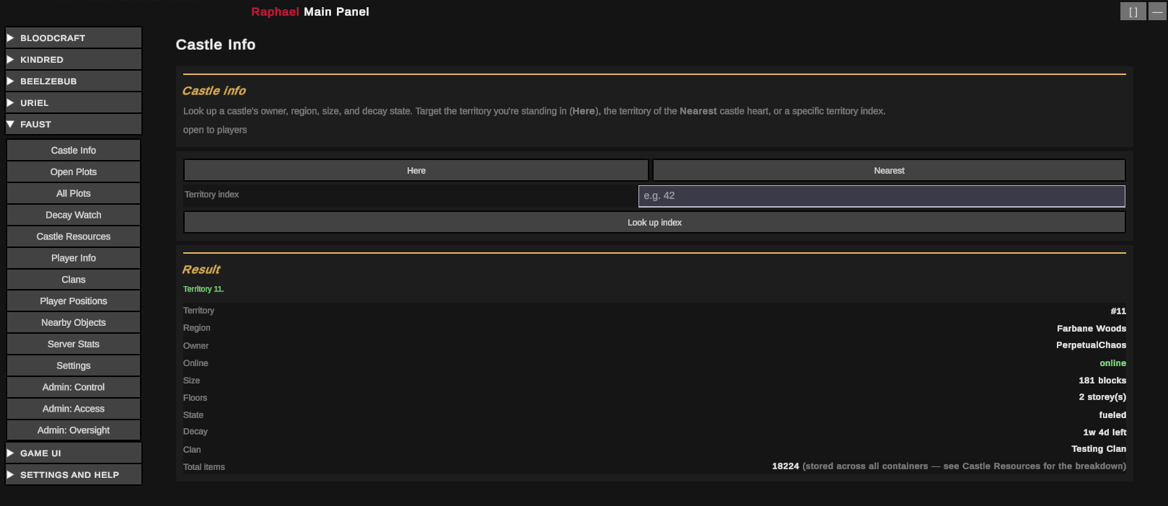Viewport: 1168px width, 506px height.
Task: Open the Clans page
Action: (74, 279)
